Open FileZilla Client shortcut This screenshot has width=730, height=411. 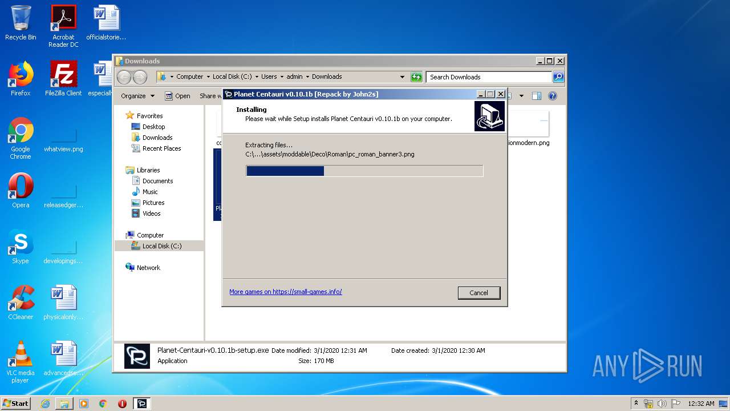(x=63, y=79)
